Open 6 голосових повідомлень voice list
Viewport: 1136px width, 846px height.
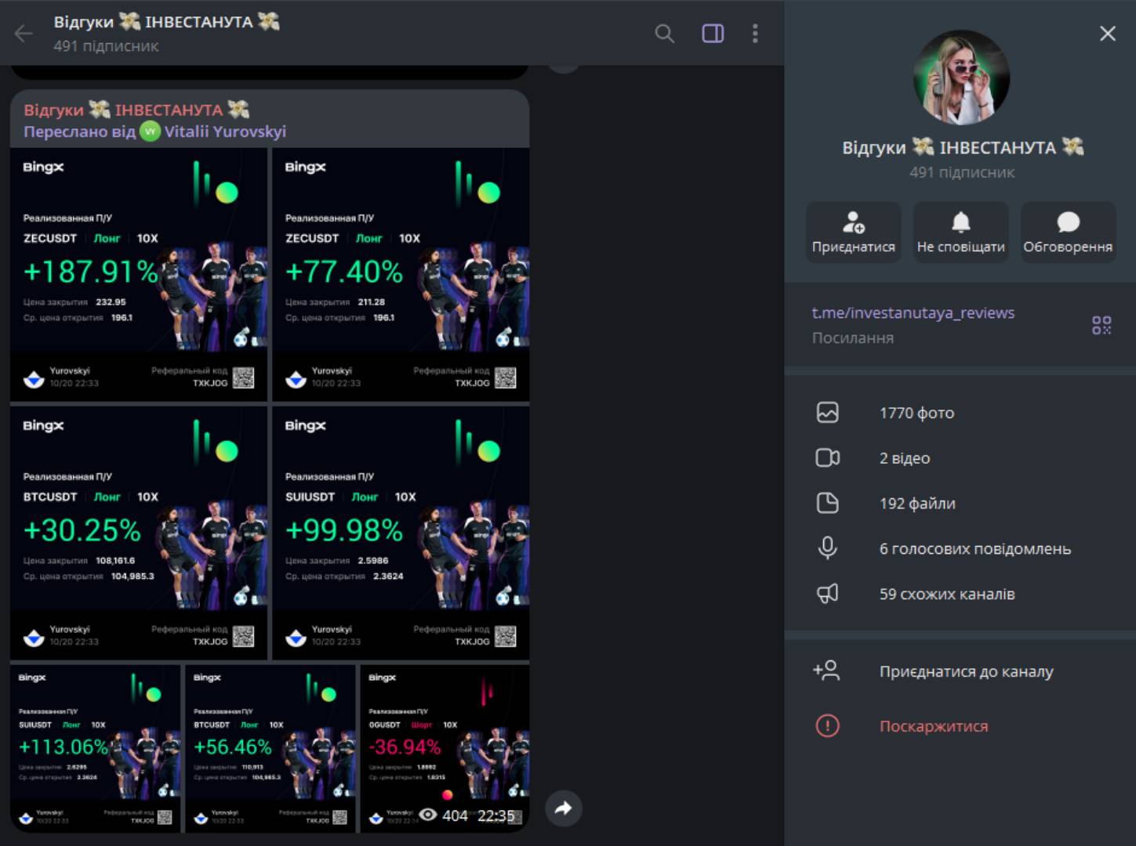click(974, 549)
